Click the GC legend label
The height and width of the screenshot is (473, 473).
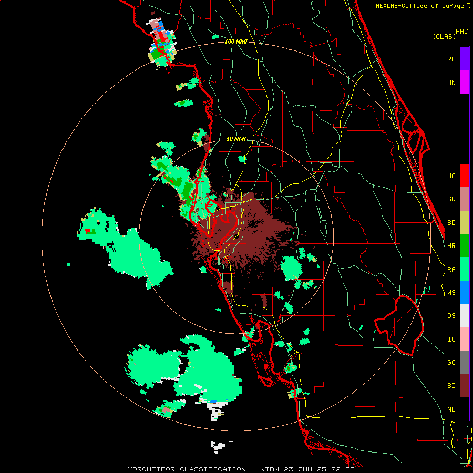451,363
